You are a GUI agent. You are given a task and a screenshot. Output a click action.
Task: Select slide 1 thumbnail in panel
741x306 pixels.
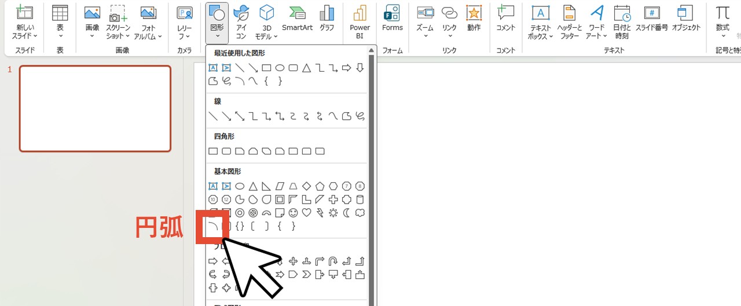click(x=95, y=109)
